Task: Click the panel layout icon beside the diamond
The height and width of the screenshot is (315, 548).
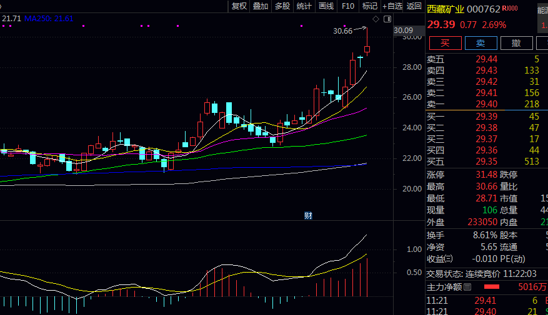Action: 387,20
